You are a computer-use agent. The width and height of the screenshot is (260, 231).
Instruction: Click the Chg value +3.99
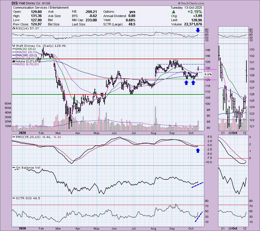pos(198,16)
